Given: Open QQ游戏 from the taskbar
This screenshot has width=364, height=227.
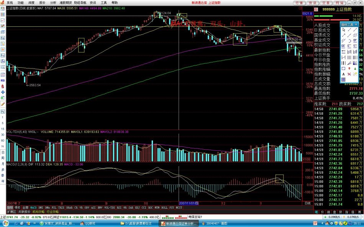Looking at the screenshot, I should pos(88,224).
